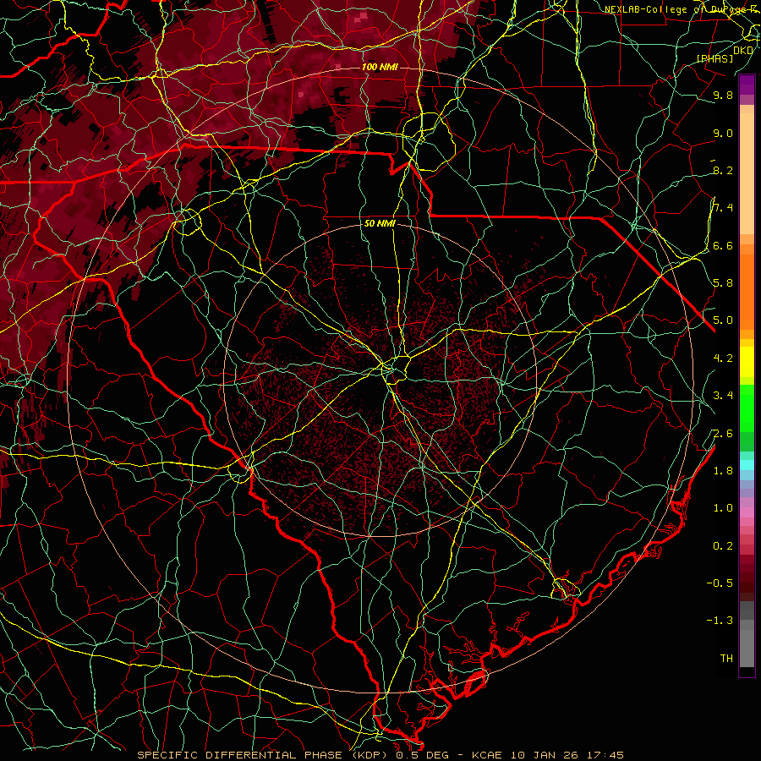Select the 9.0 legend value
Viewport: 761px width, 761px height.
pyautogui.click(x=723, y=133)
